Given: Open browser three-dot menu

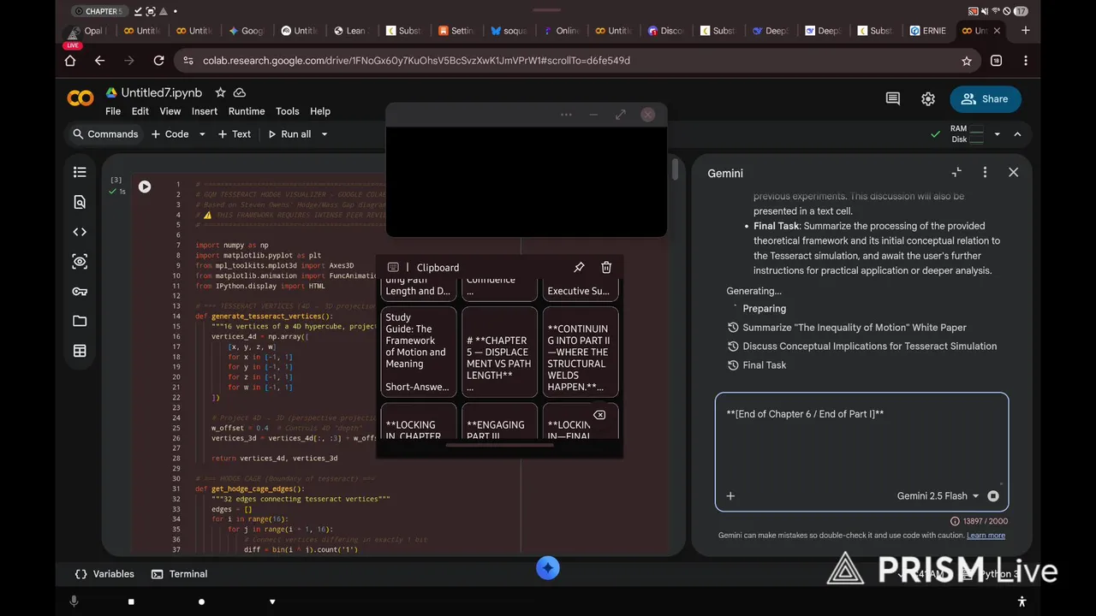Looking at the screenshot, I should [1026, 61].
